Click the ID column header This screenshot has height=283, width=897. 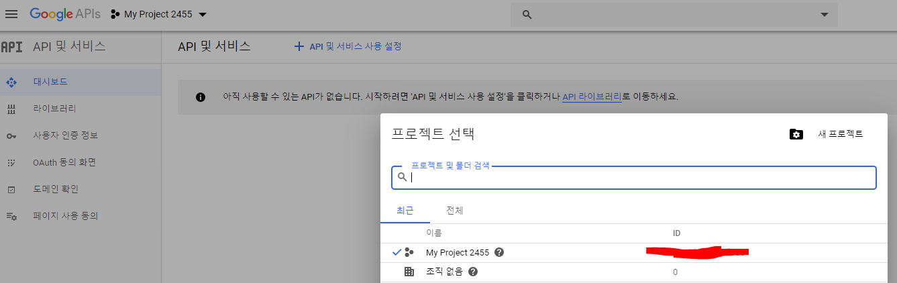[x=677, y=233]
